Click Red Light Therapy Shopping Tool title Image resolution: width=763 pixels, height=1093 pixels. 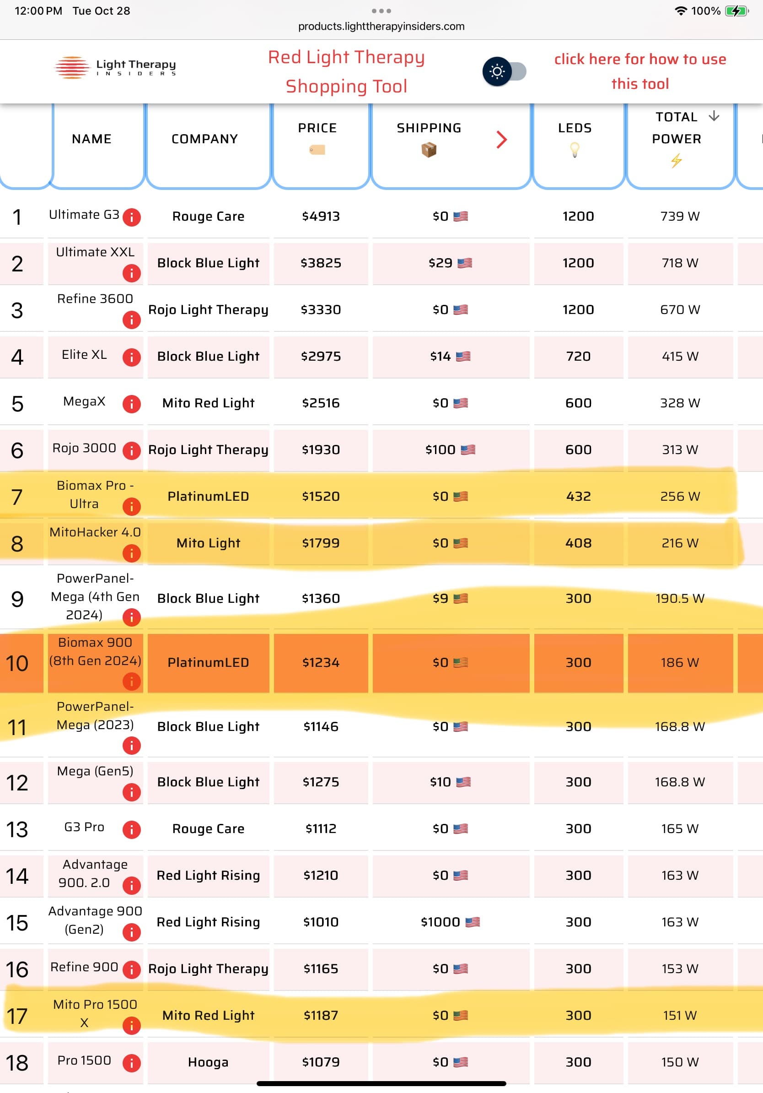click(x=346, y=71)
